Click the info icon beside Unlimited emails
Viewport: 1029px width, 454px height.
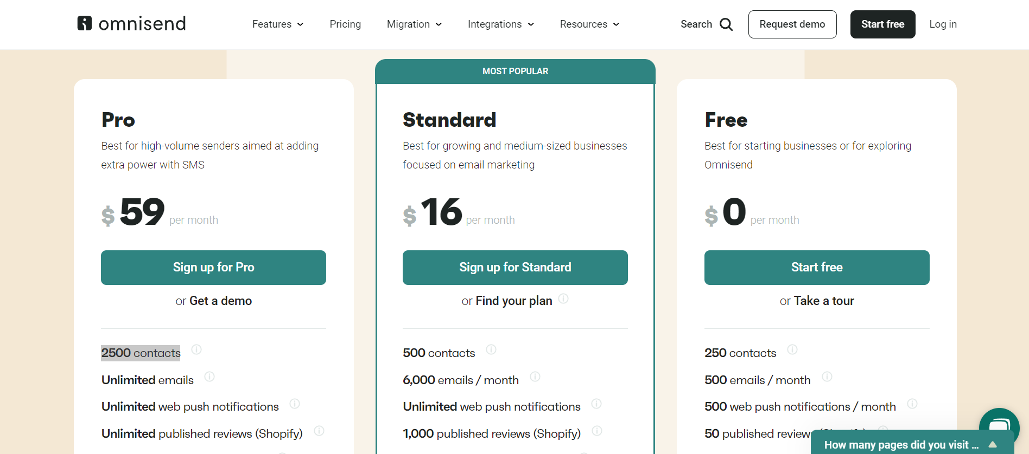(x=209, y=377)
